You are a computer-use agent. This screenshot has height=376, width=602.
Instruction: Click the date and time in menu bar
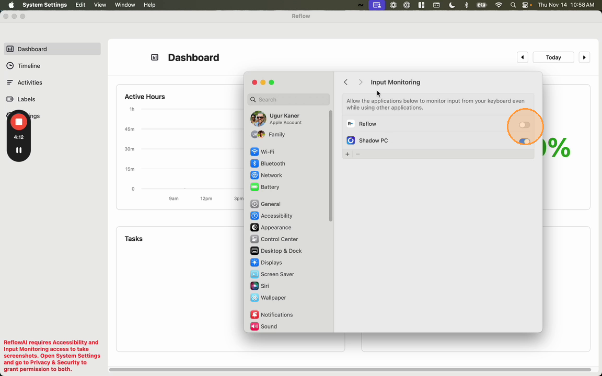(566, 5)
